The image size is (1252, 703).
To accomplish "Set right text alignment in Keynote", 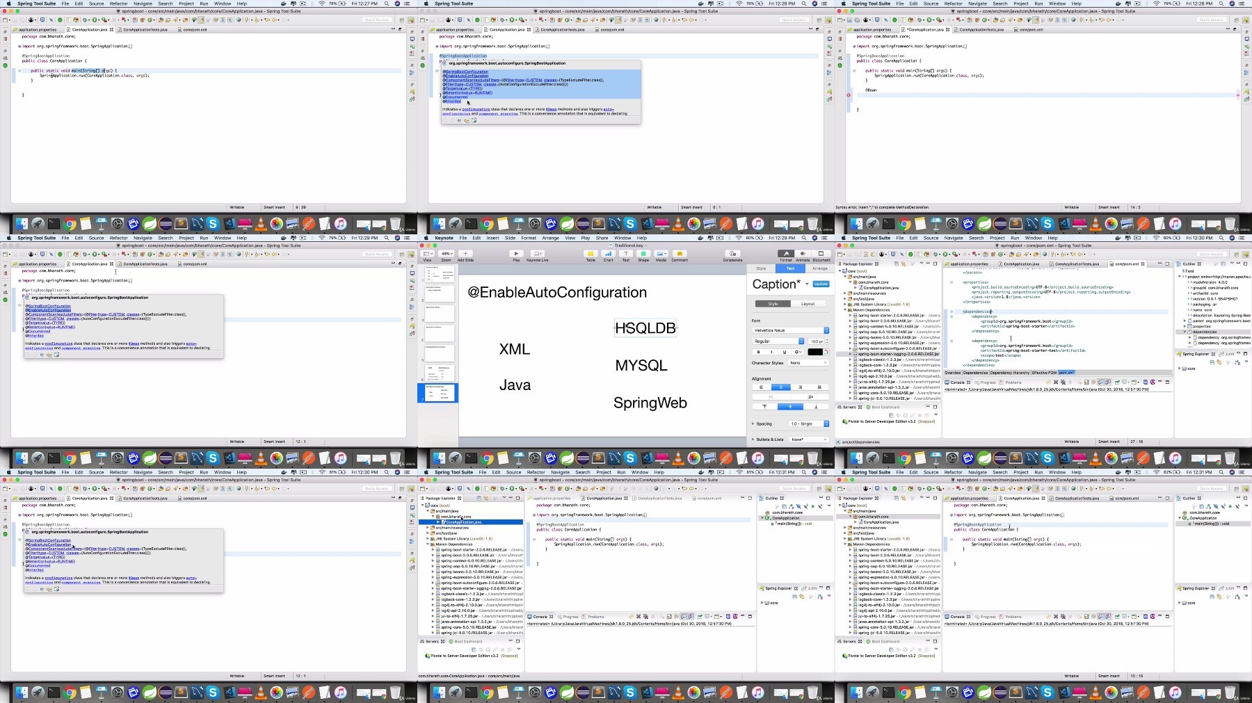I will tap(800, 387).
